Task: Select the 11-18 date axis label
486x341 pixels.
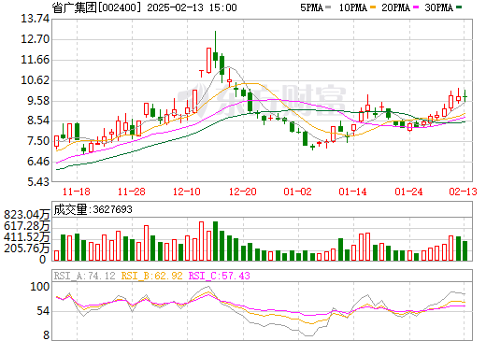Action: (77, 192)
